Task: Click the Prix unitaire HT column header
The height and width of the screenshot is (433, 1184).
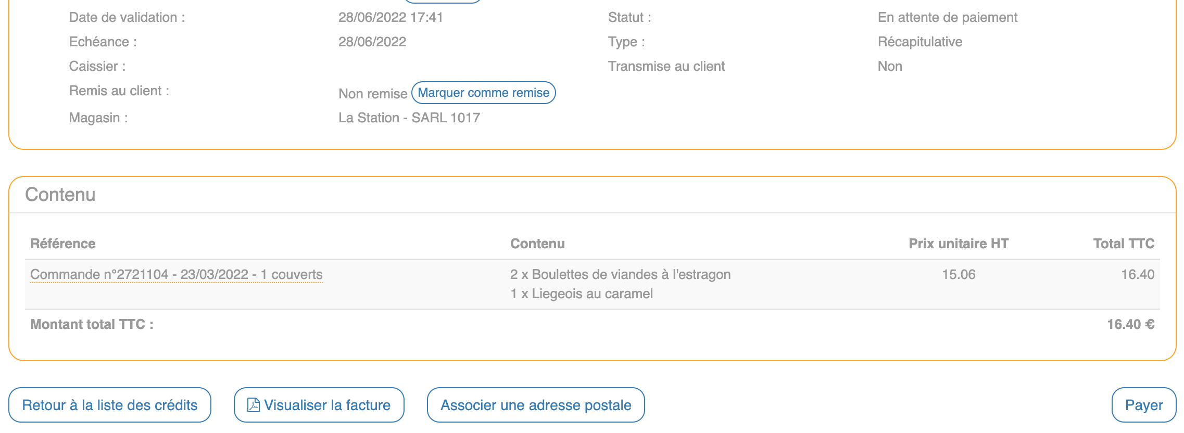Action: point(958,244)
